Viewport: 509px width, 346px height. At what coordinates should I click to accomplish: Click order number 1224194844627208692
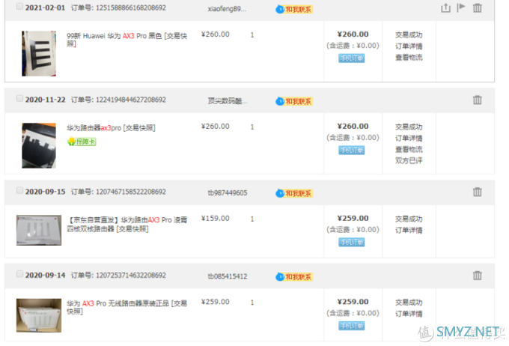(x=130, y=100)
